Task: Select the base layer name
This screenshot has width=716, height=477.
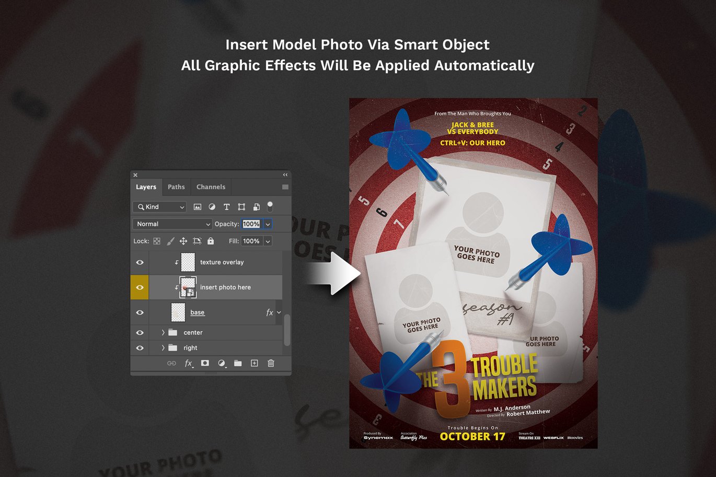Action: click(197, 312)
